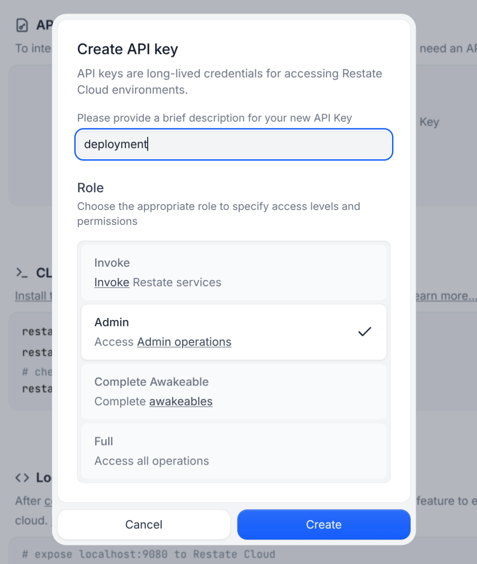Open the Invoke documentation link
This screenshot has width=477, height=564.
112,282
